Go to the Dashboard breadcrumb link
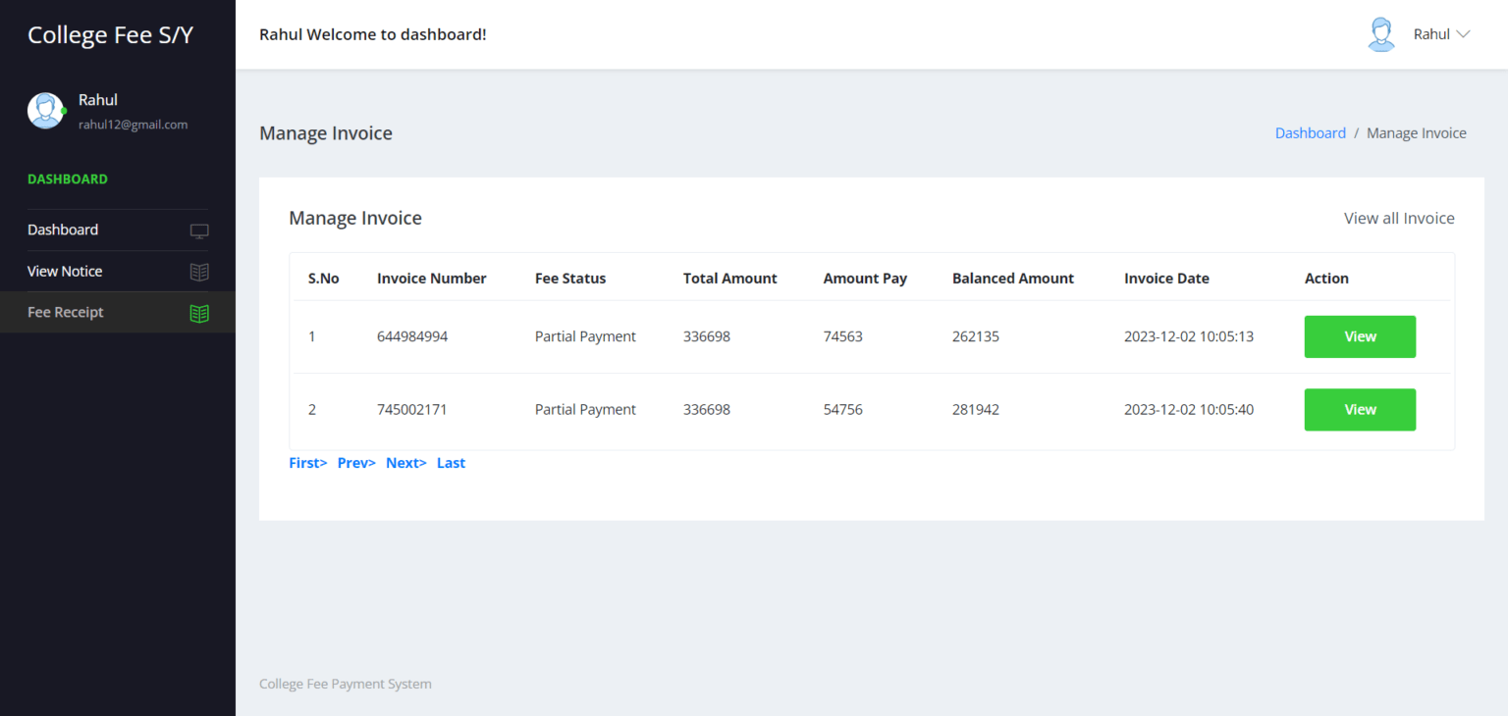Image resolution: width=1508 pixels, height=716 pixels. point(1310,133)
